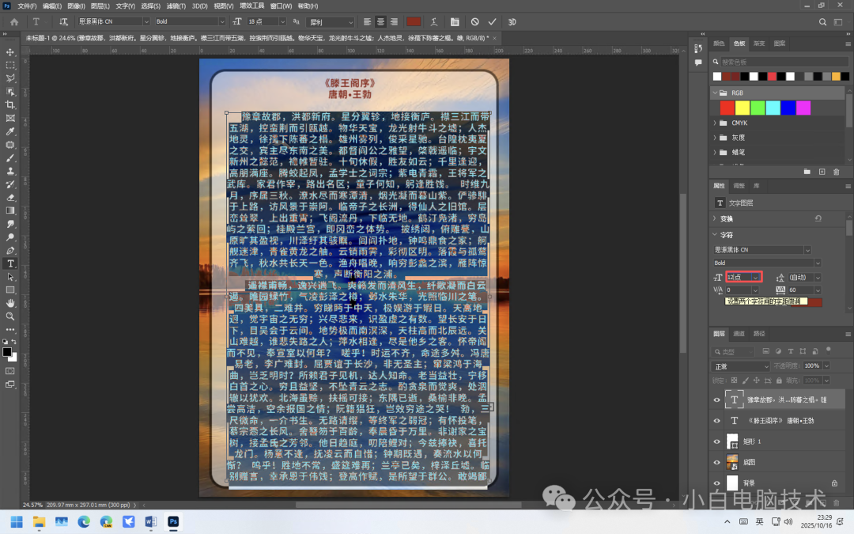854x534 pixels.
Task: Cancel current text edits
Action: (x=475, y=22)
